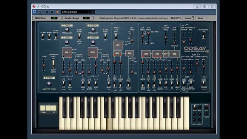
Task: Click the Master Tune knob
Action: (49, 83)
